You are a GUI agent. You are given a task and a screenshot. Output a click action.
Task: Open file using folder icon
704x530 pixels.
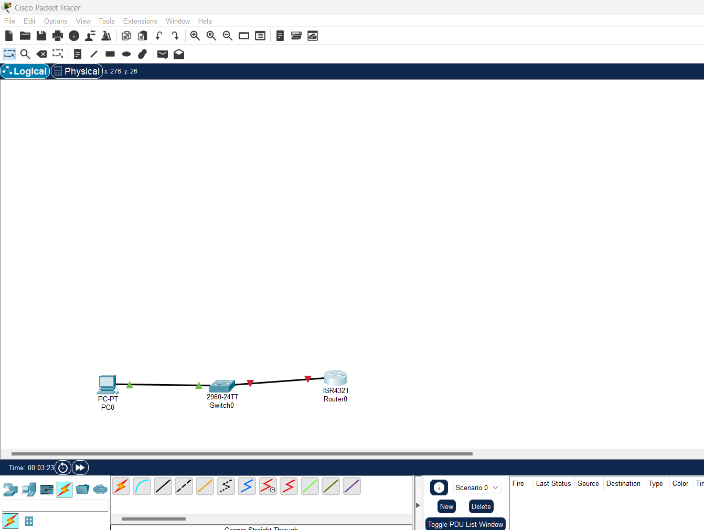click(x=25, y=36)
